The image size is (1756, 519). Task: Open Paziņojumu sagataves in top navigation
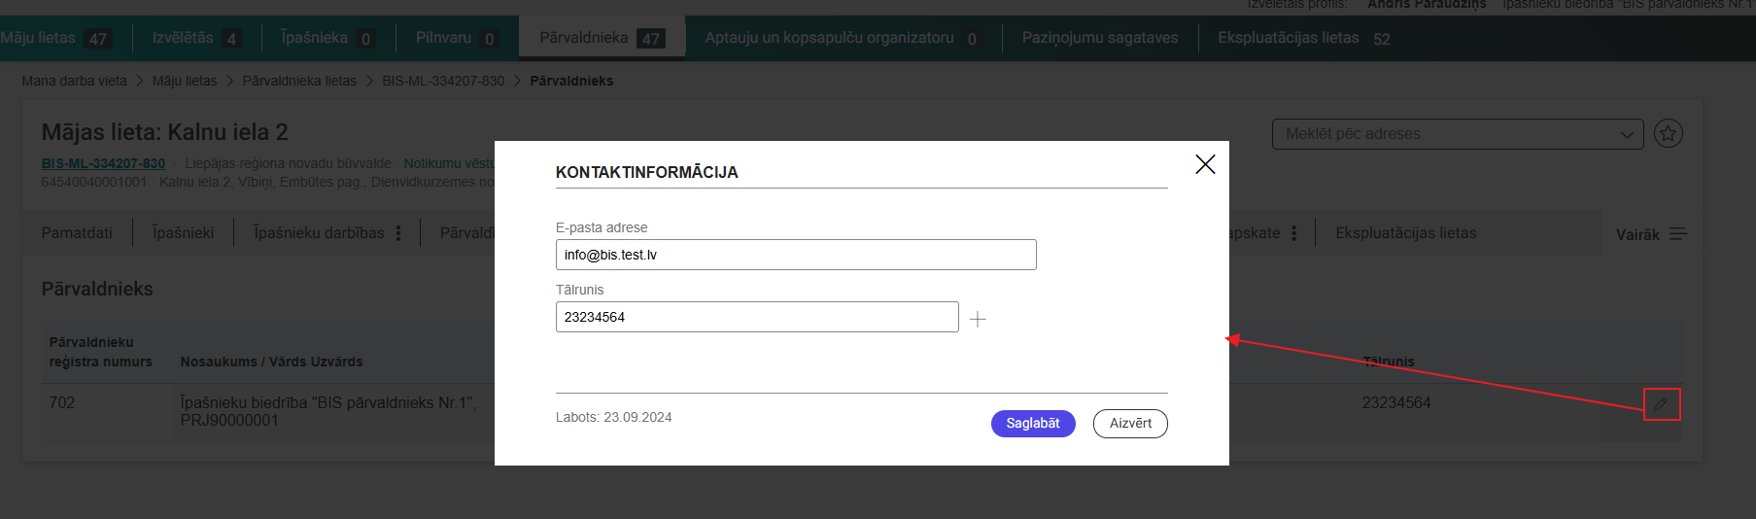[x=1099, y=38]
